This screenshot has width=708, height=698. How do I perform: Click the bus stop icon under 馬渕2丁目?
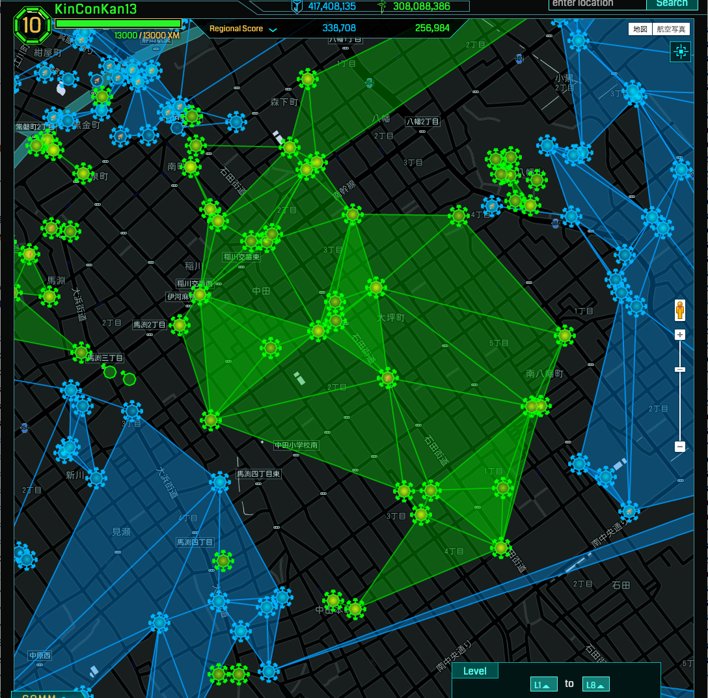(150, 335)
